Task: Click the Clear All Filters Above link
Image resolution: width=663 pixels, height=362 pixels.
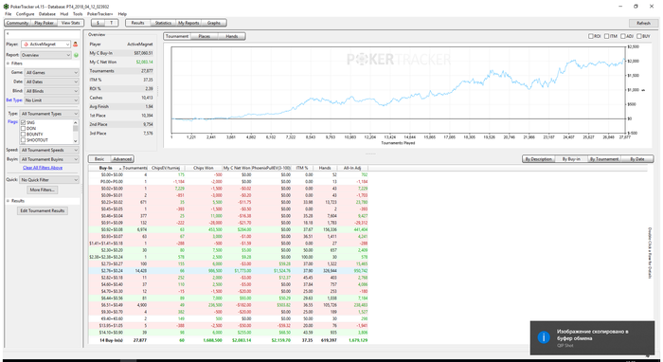Action: pyautogui.click(x=43, y=168)
